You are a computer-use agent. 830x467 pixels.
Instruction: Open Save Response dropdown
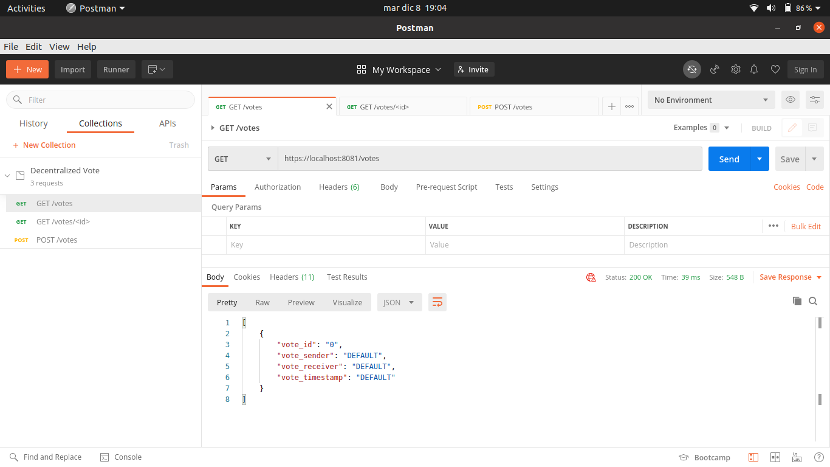coord(791,277)
